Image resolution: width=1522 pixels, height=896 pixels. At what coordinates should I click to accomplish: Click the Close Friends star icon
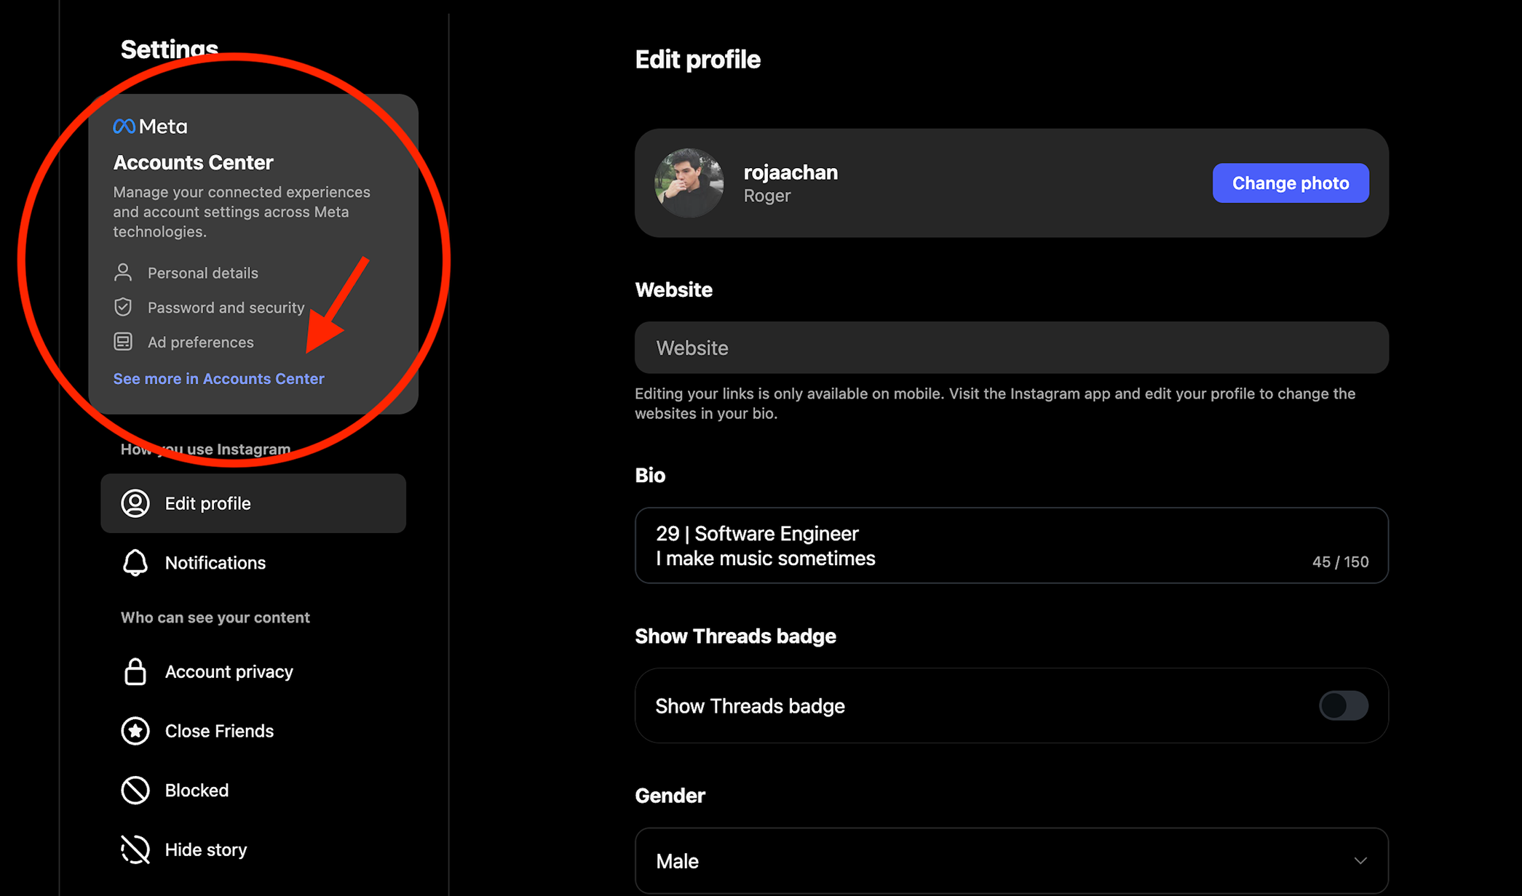(135, 731)
